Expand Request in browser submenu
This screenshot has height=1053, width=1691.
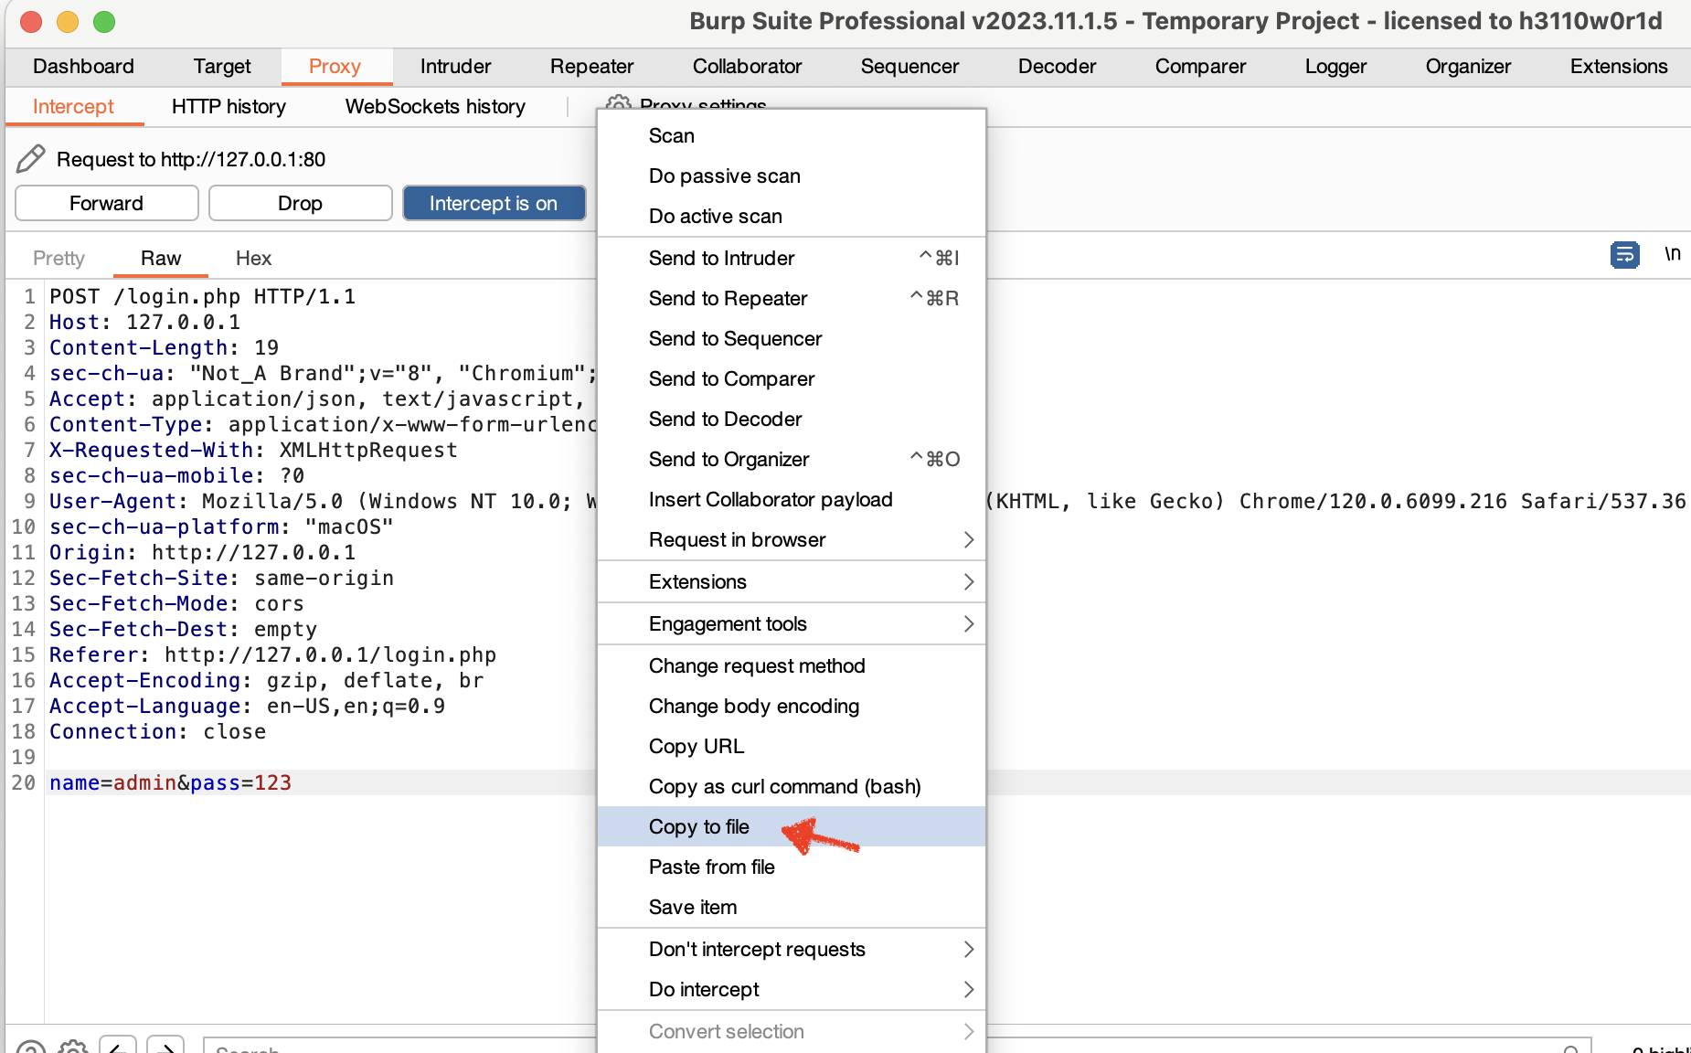pos(792,539)
